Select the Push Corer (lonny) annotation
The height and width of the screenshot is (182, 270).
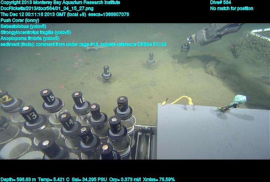20,20
